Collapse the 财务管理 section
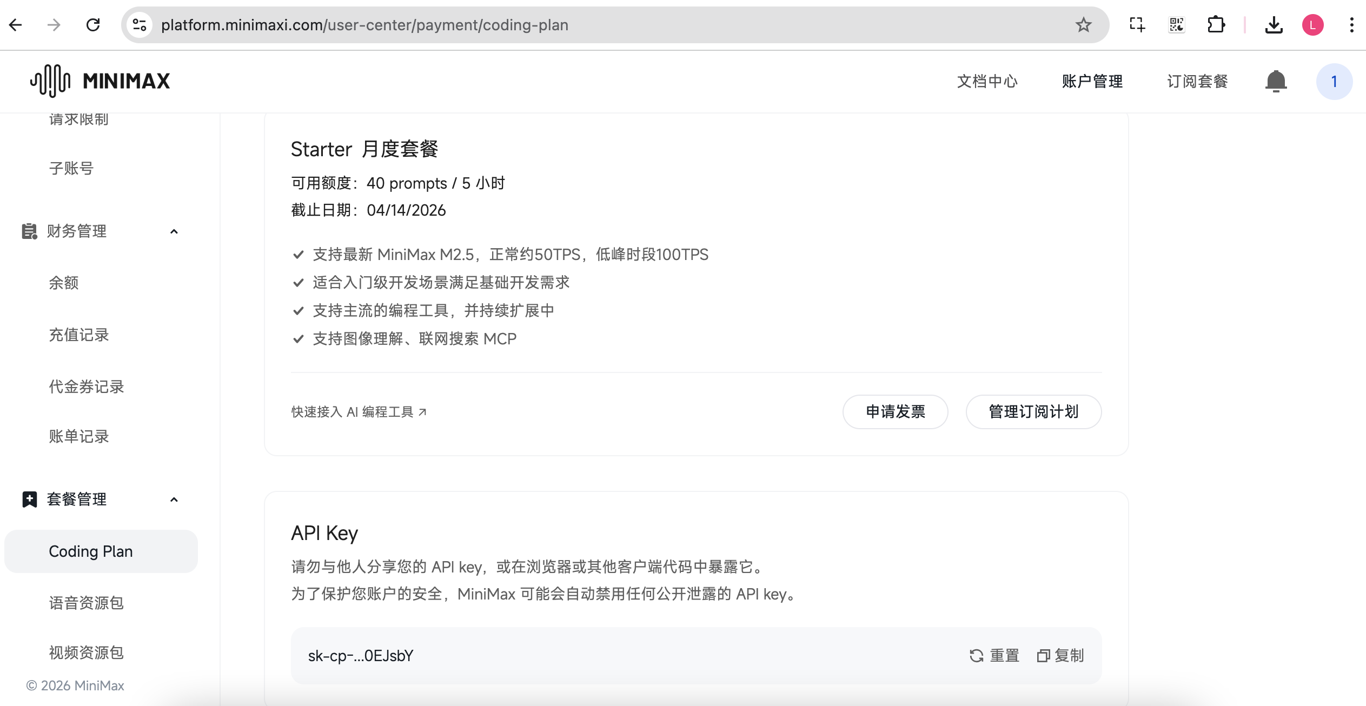 pos(174,231)
